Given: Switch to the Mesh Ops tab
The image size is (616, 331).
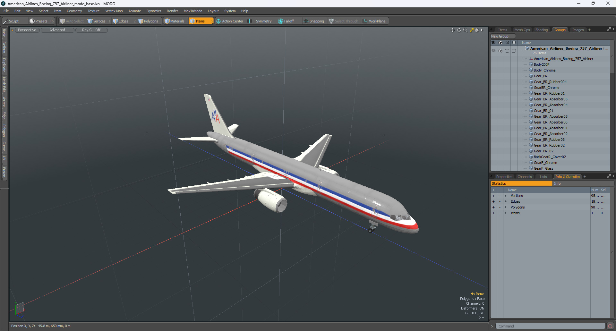Looking at the screenshot, I should click(x=522, y=30).
